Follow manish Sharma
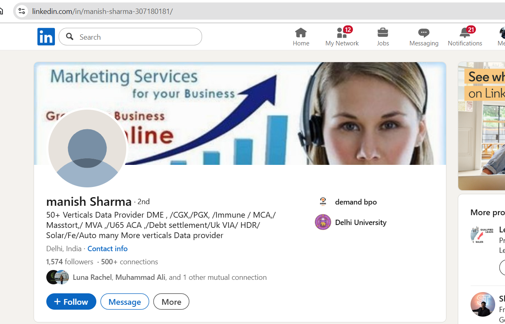Screen dimensions: 505x324 point(71,301)
